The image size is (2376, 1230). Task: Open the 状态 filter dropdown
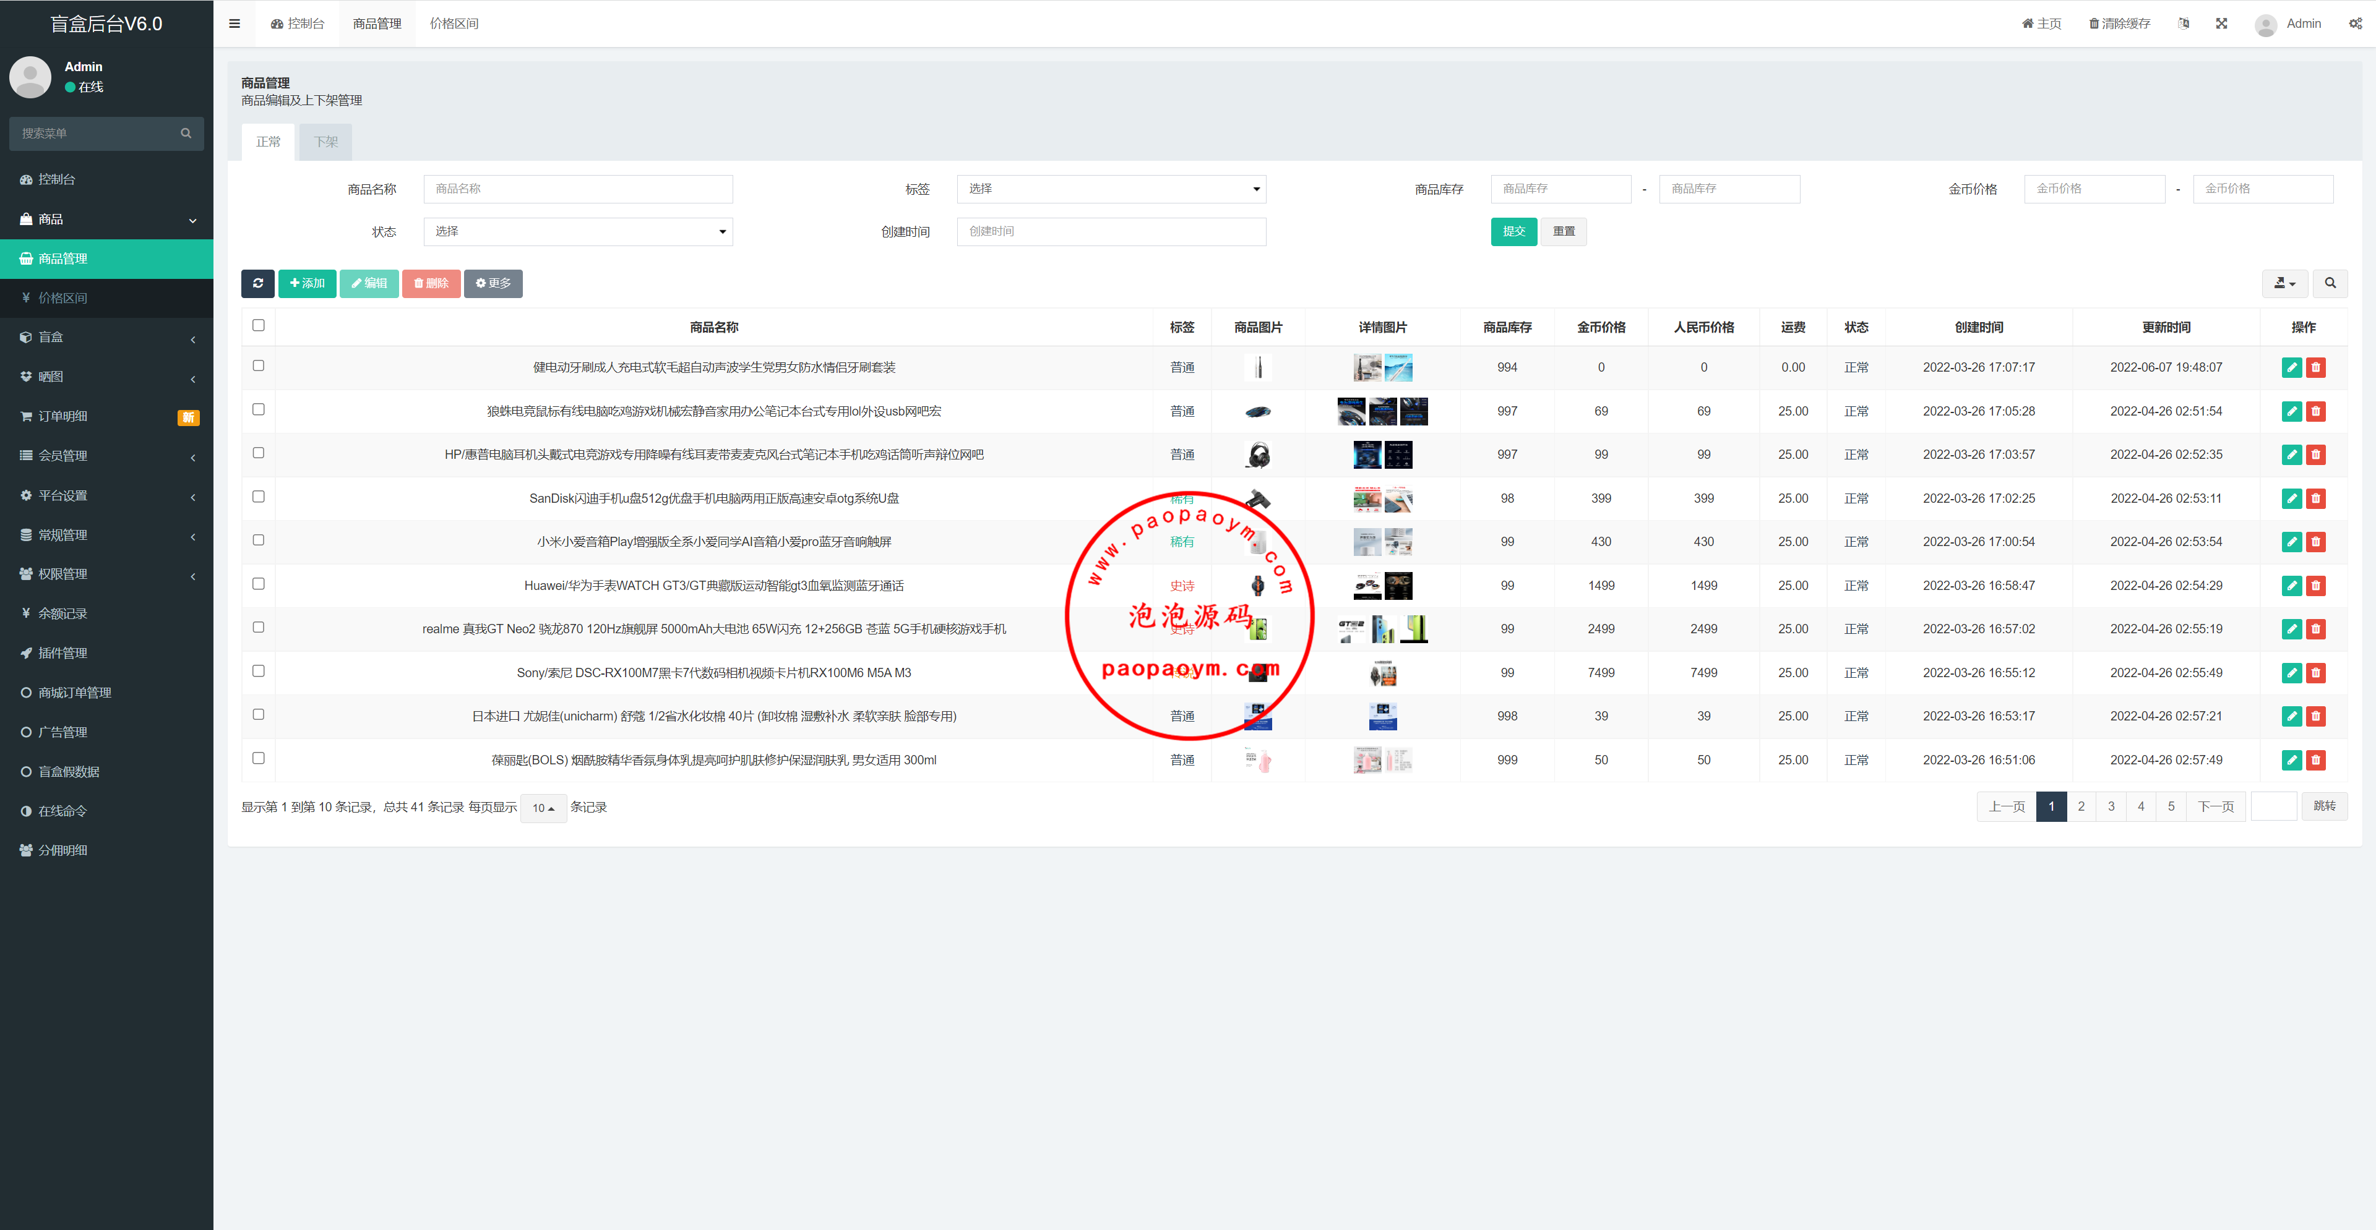click(577, 231)
